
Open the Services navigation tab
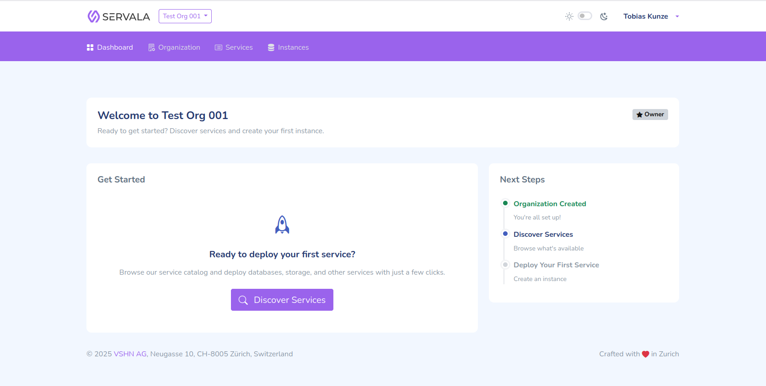coord(234,47)
